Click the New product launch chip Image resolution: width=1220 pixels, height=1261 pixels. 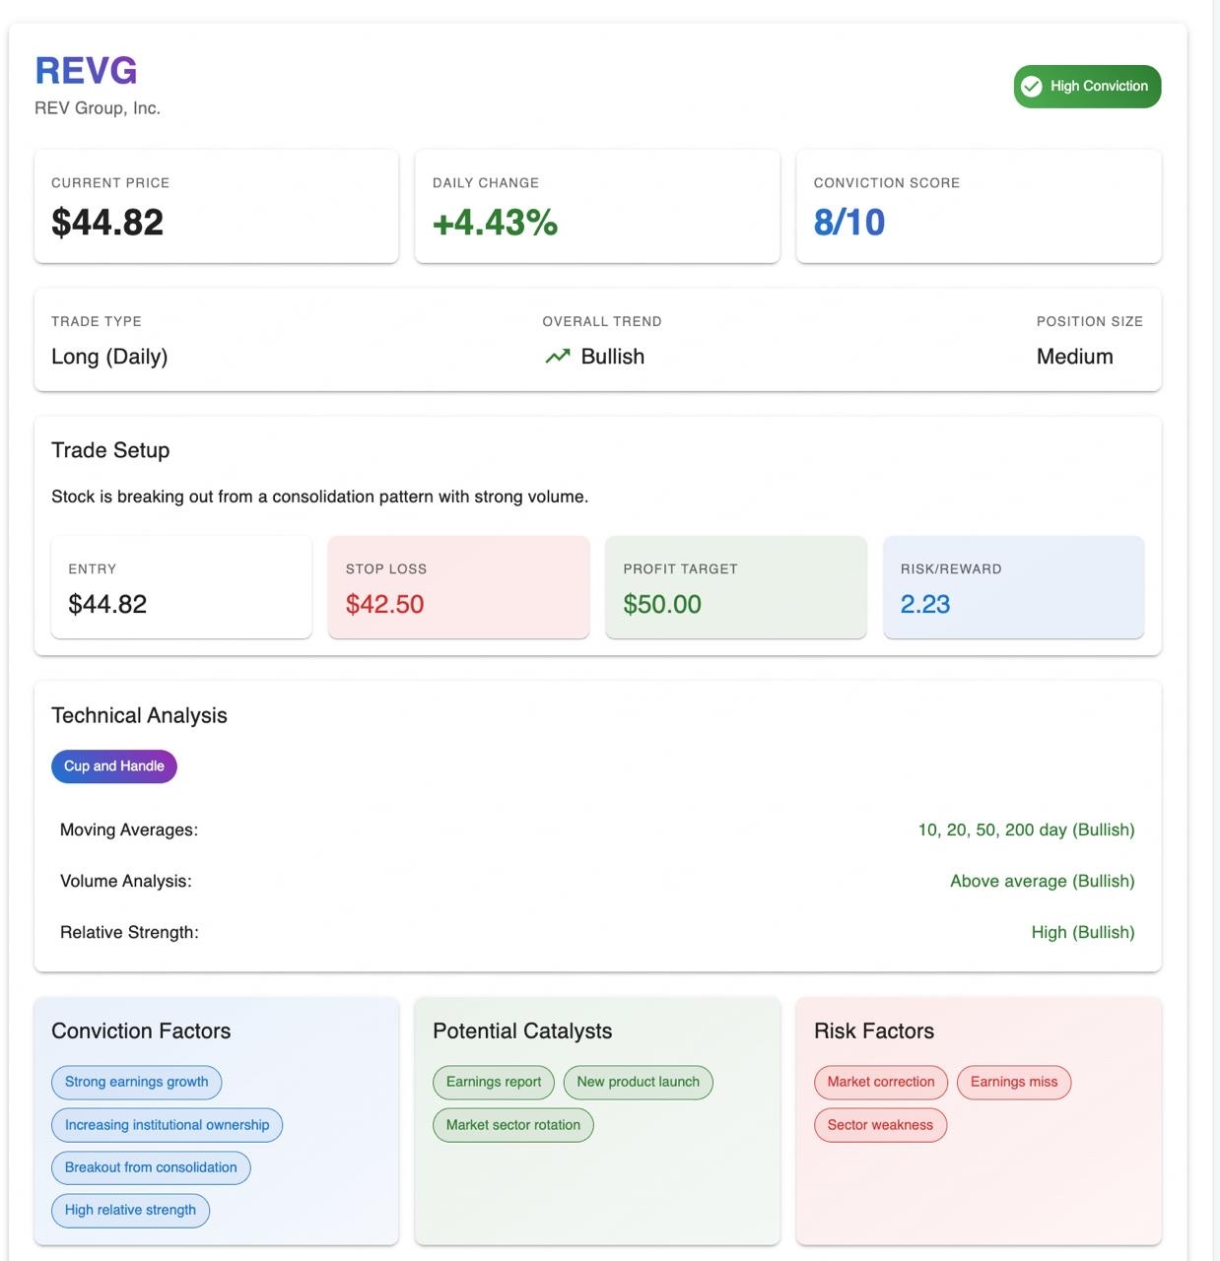pos(639,1082)
